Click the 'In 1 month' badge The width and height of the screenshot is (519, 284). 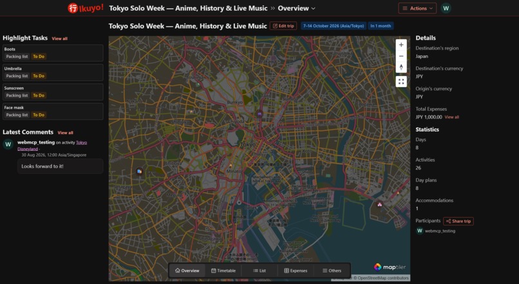(381, 26)
